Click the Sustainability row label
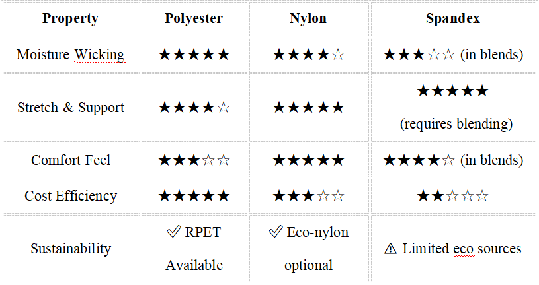This screenshot has width=539, height=285. (71, 248)
